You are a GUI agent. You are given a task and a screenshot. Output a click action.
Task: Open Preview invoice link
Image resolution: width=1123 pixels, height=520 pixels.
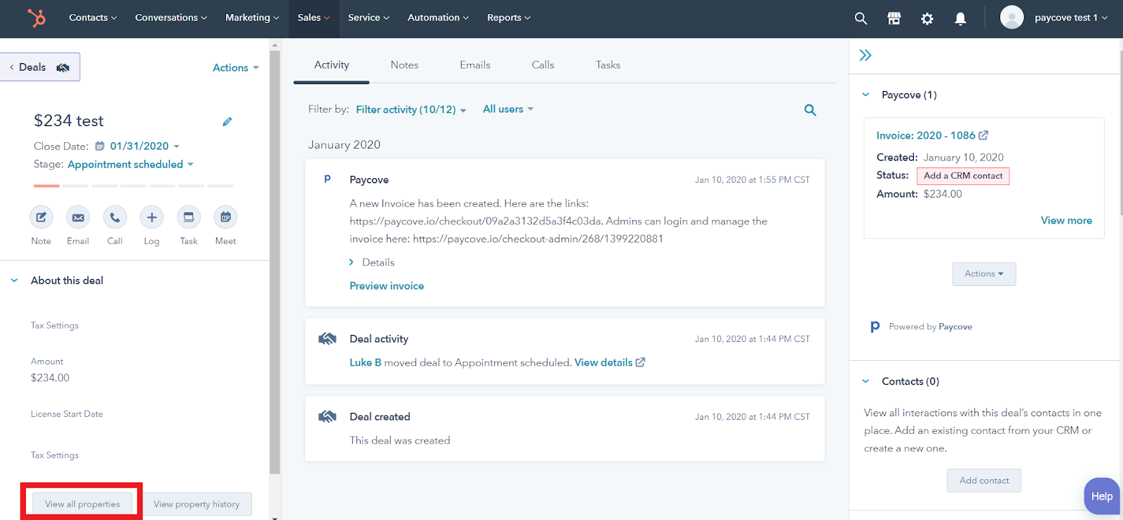tap(387, 286)
